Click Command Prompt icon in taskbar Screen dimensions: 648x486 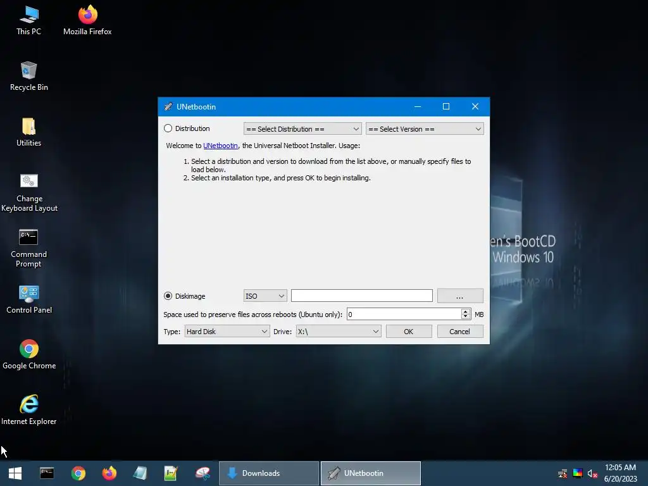[x=47, y=473]
